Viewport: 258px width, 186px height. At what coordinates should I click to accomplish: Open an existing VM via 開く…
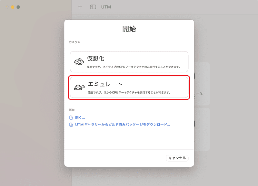80,117
